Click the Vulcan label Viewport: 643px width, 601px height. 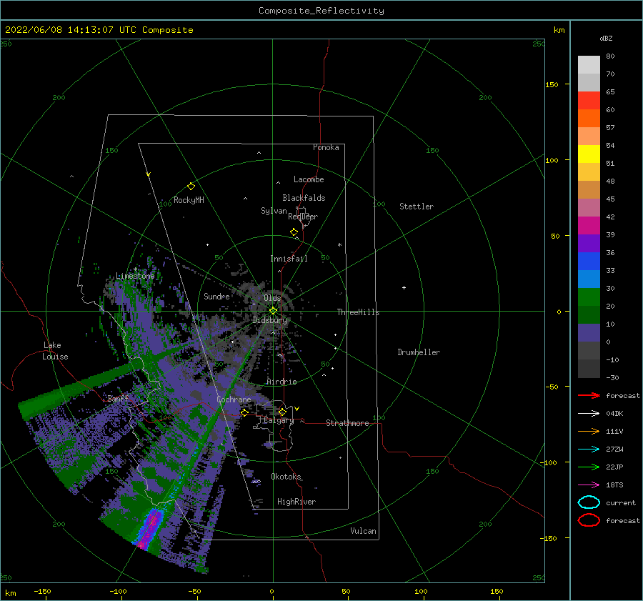point(363,531)
